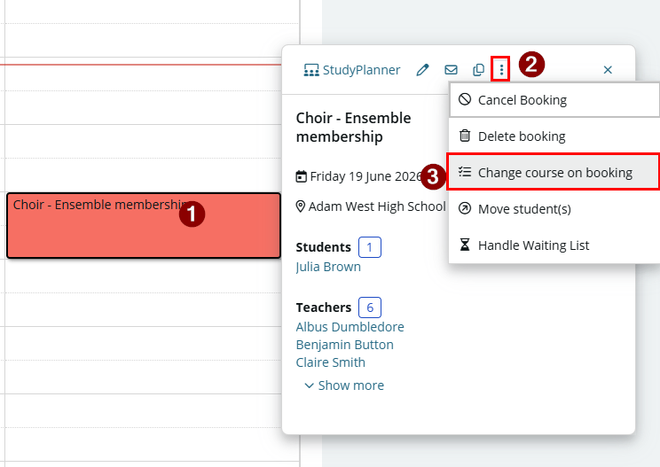Viewport: 660px width, 467px height.
Task: Choose Move student(s) option
Action: pyautogui.click(x=554, y=209)
